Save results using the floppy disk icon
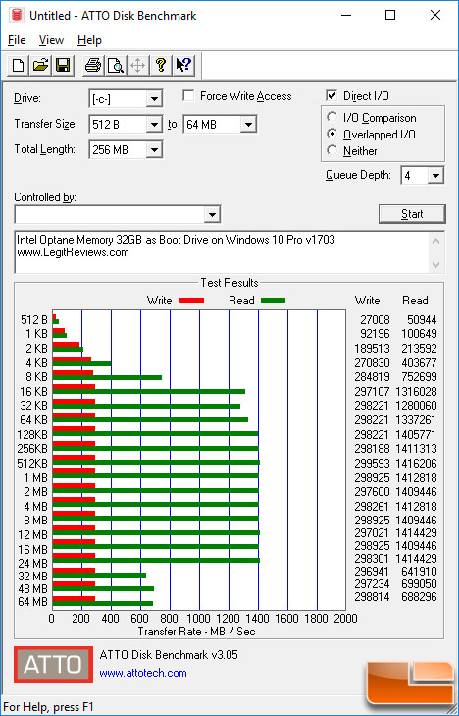 click(63, 65)
